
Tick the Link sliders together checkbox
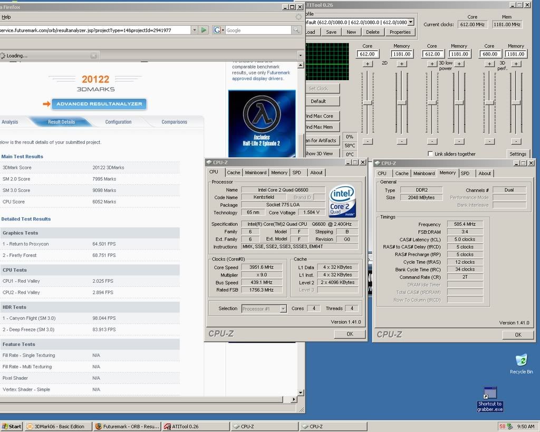pos(430,153)
